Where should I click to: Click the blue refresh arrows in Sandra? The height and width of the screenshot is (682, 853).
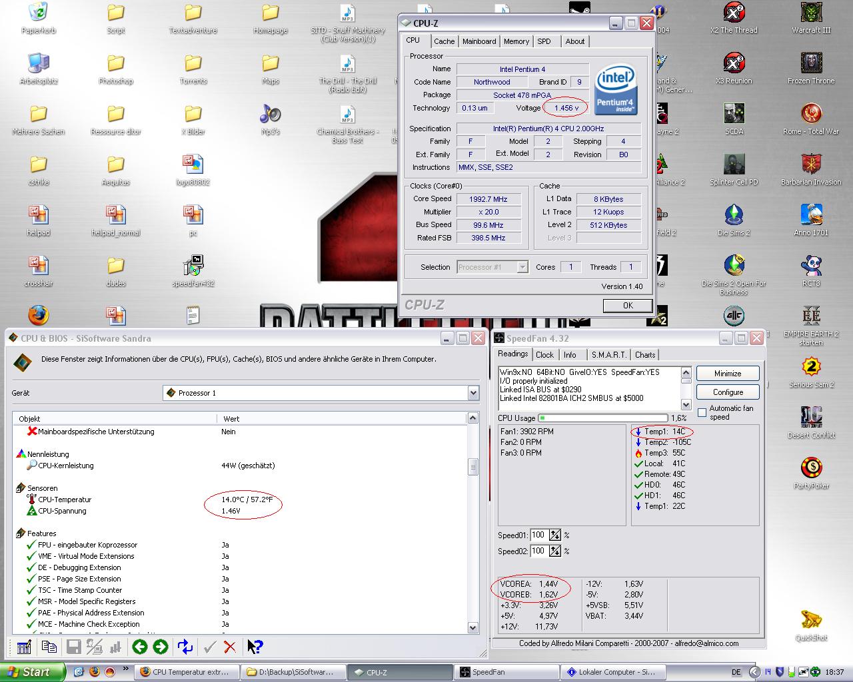click(x=185, y=647)
